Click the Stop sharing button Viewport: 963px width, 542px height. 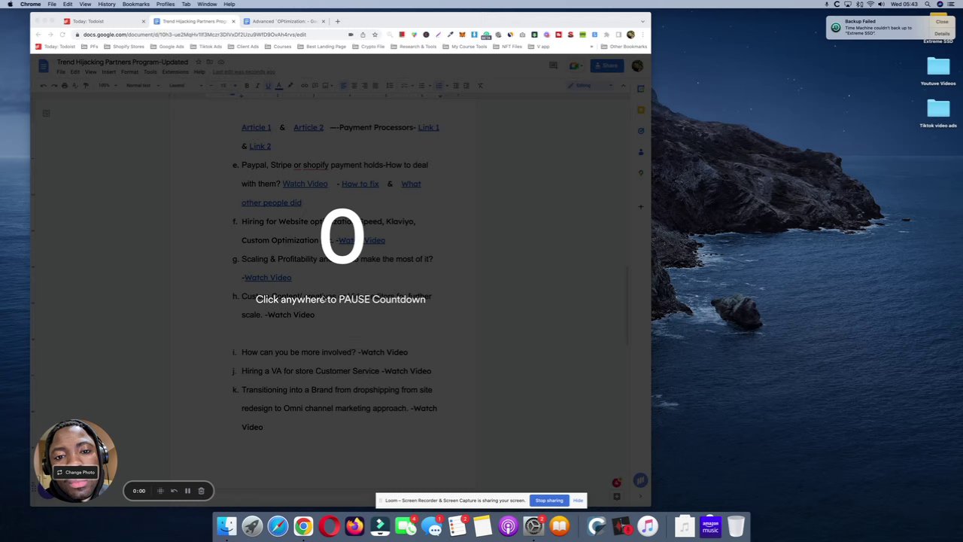(549, 501)
